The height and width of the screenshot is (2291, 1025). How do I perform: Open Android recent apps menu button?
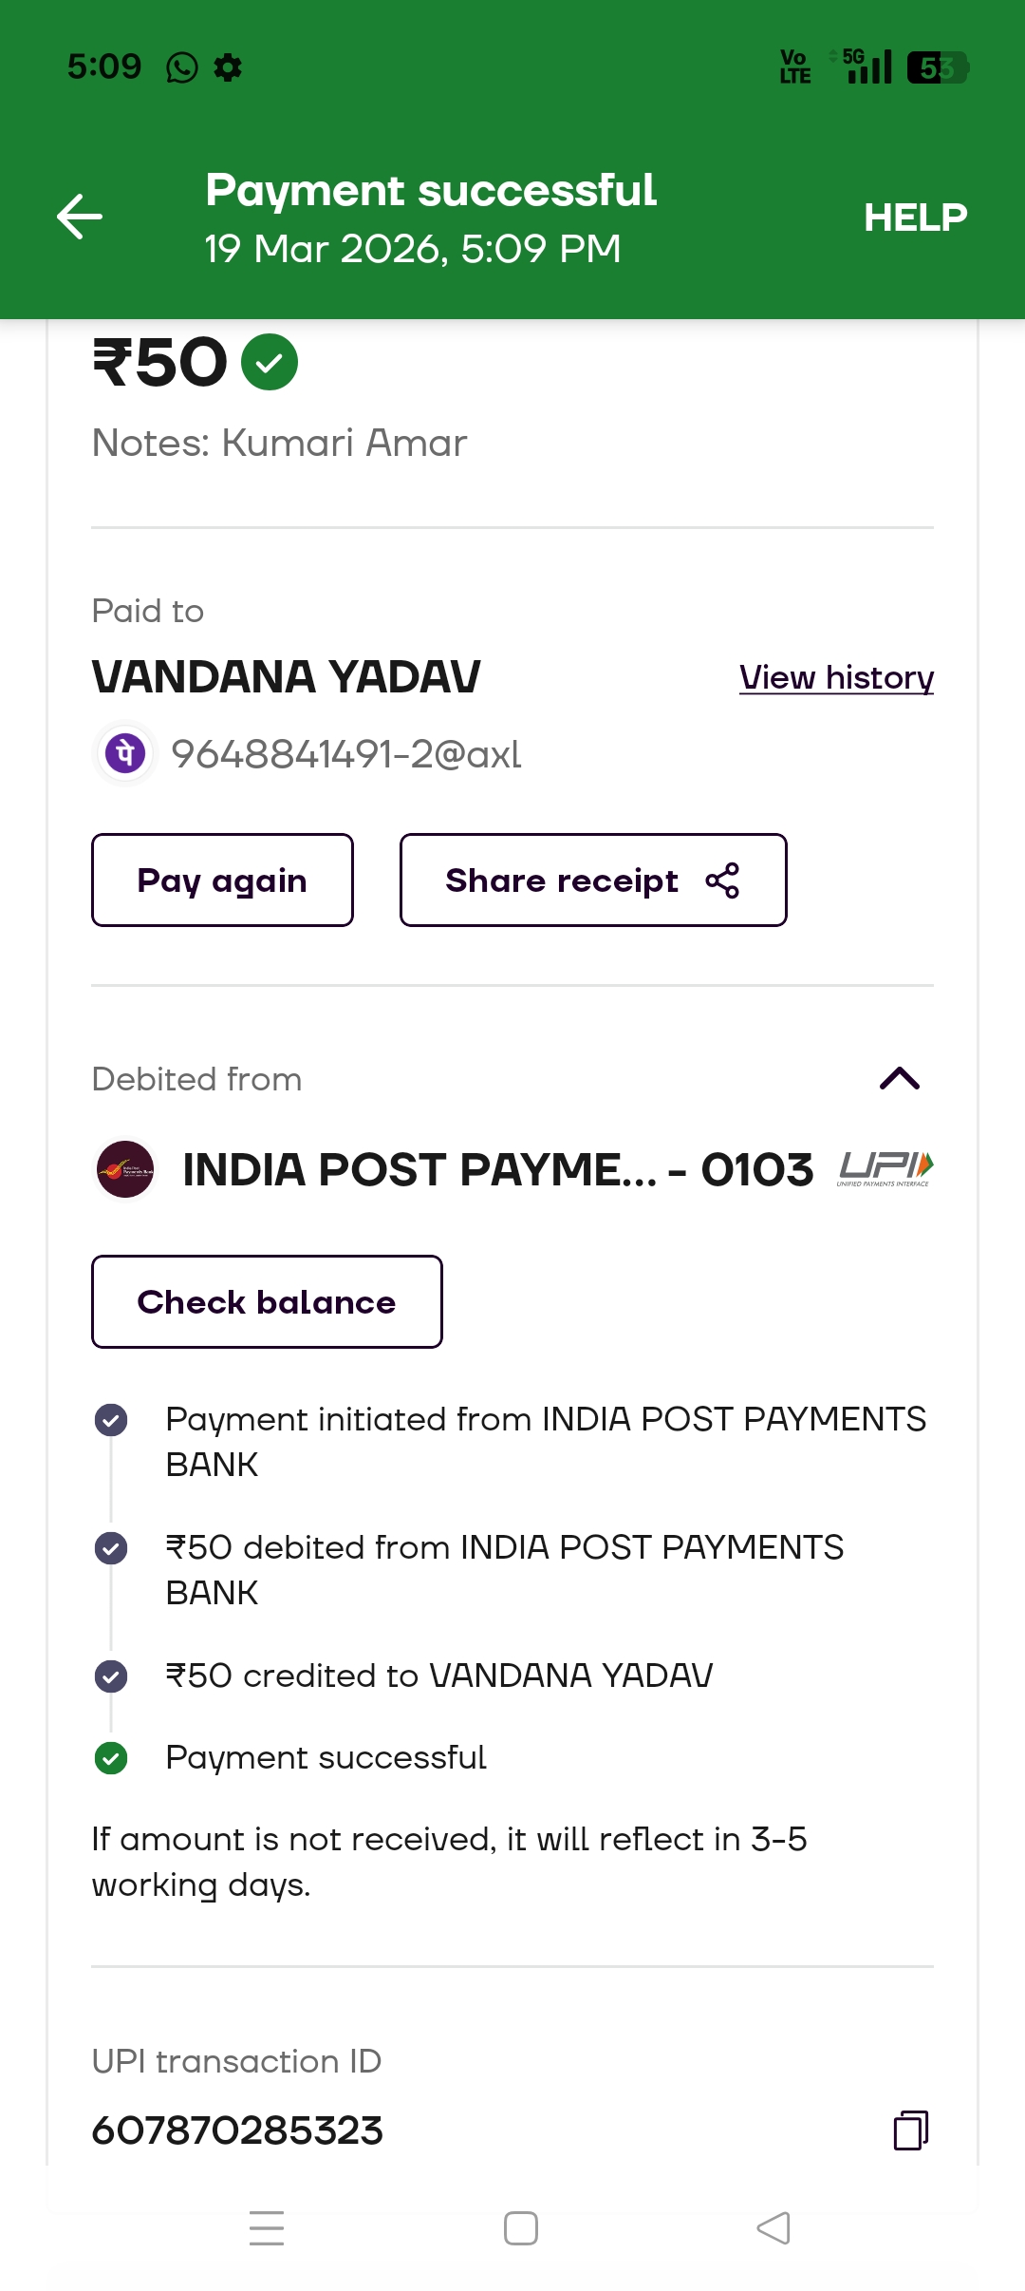267,2227
